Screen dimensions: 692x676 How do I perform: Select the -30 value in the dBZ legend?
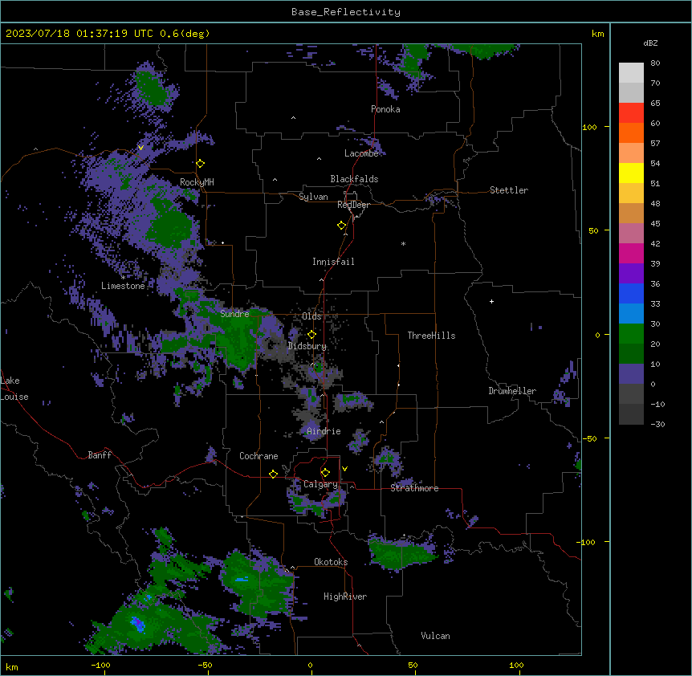point(657,425)
